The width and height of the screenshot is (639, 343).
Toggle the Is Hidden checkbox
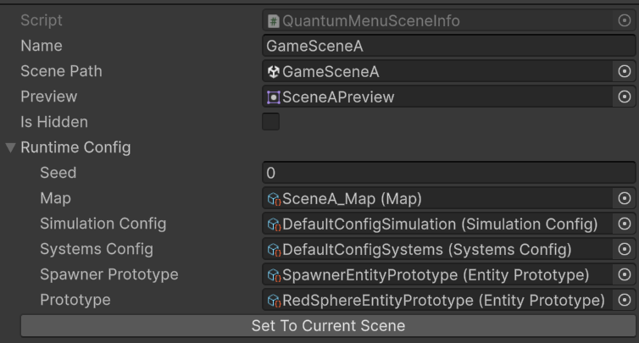[270, 122]
